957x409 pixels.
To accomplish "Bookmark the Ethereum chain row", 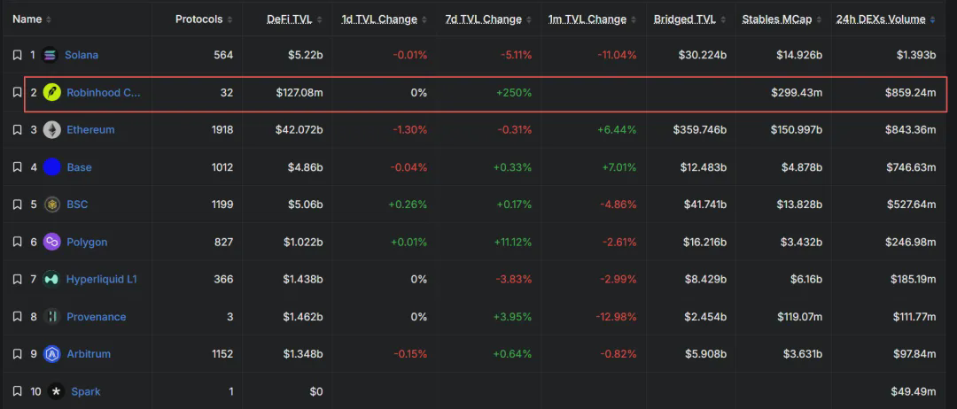I will (17, 130).
